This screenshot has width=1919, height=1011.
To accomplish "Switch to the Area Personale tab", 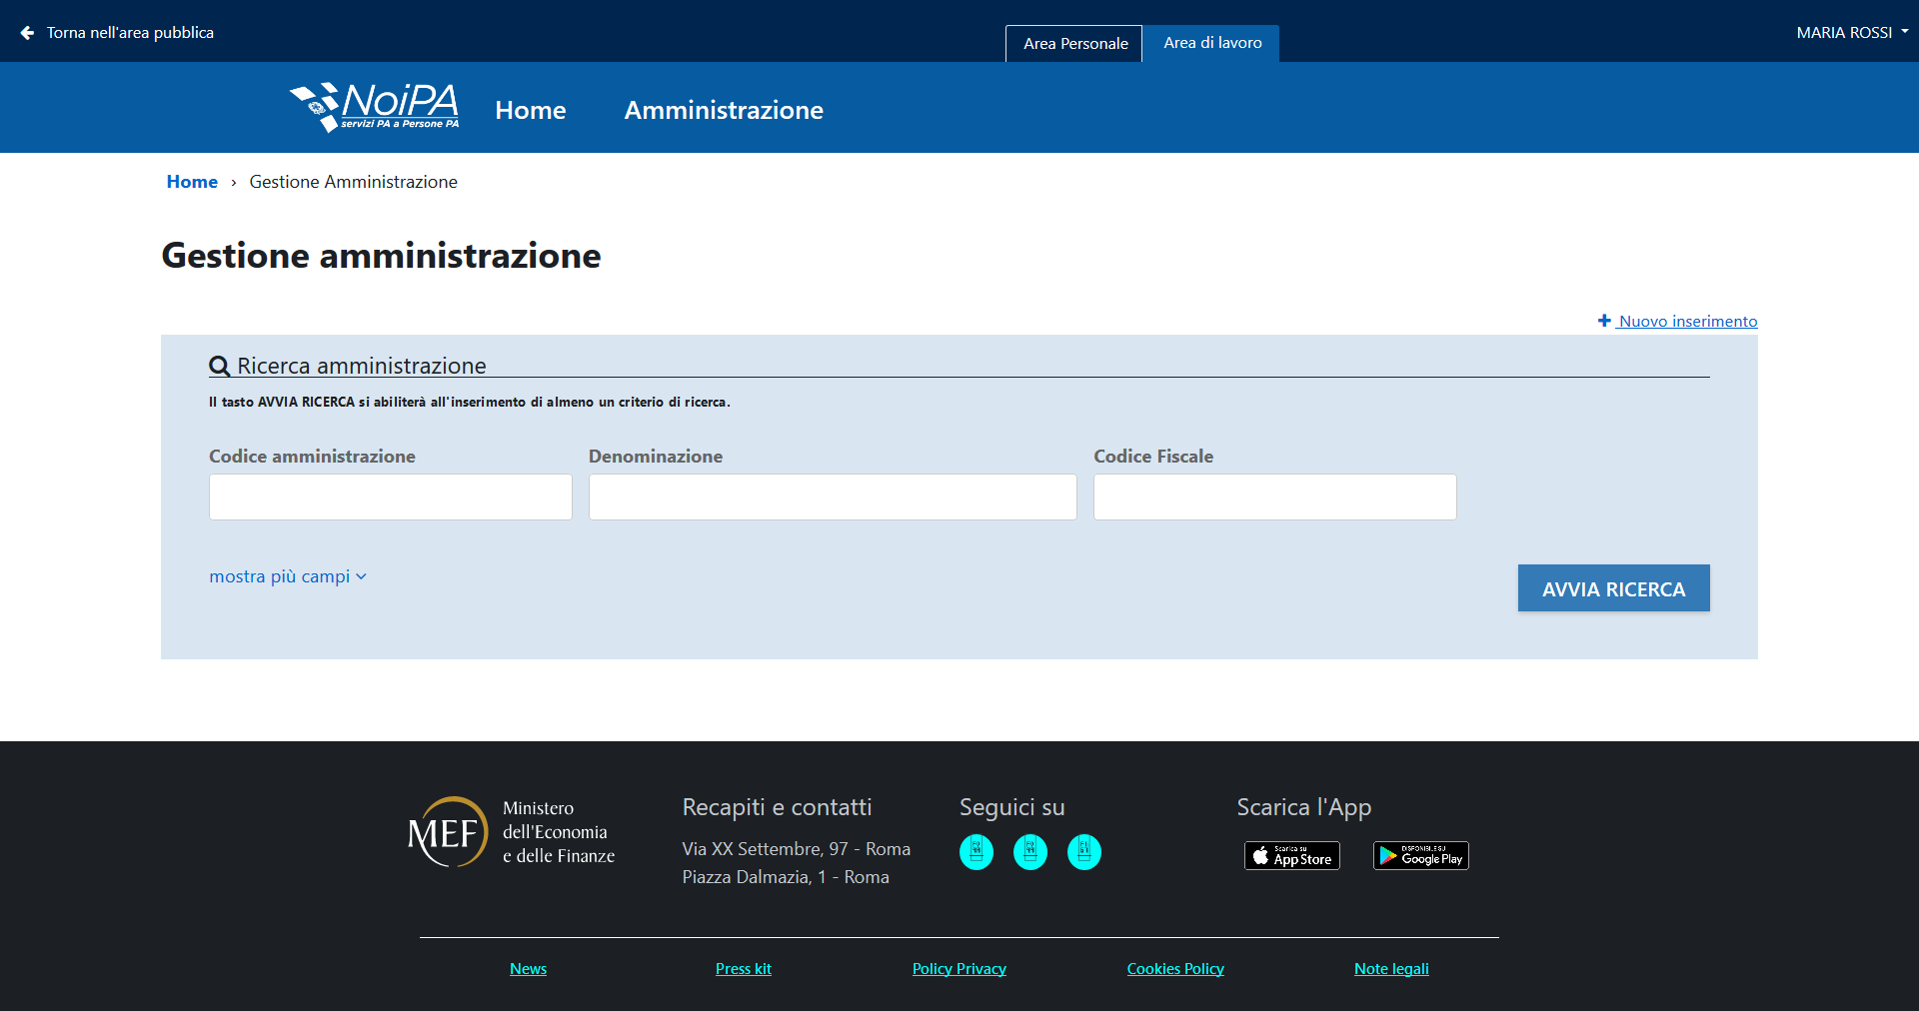I will [x=1074, y=44].
